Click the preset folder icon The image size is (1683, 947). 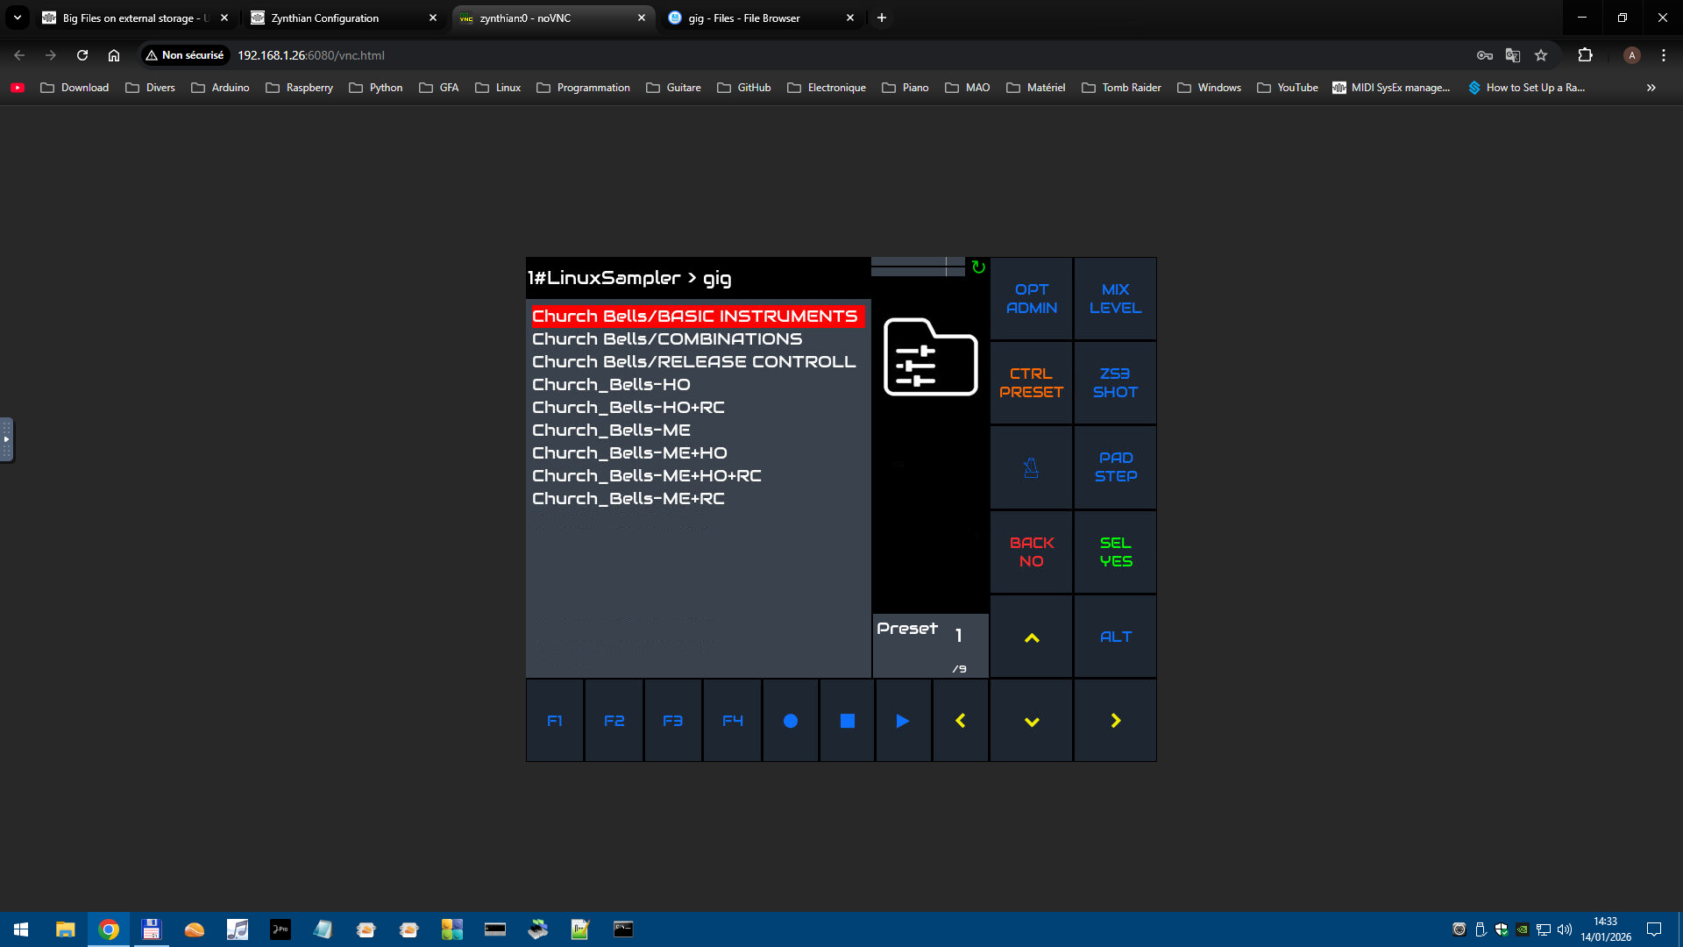coord(930,357)
